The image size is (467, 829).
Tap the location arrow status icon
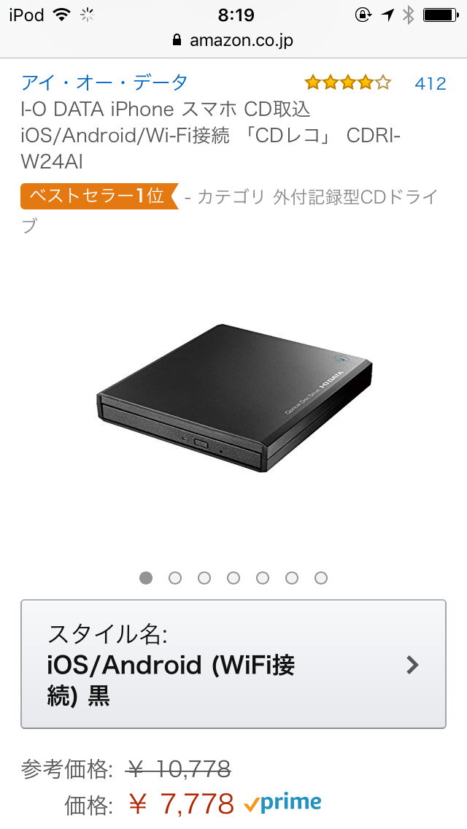coord(387,15)
